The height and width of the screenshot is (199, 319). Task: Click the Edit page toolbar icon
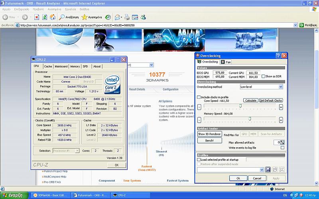pos(135,17)
